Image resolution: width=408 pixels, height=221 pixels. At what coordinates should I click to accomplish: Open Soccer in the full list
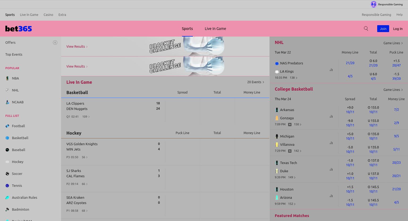[x=17, y=174]
